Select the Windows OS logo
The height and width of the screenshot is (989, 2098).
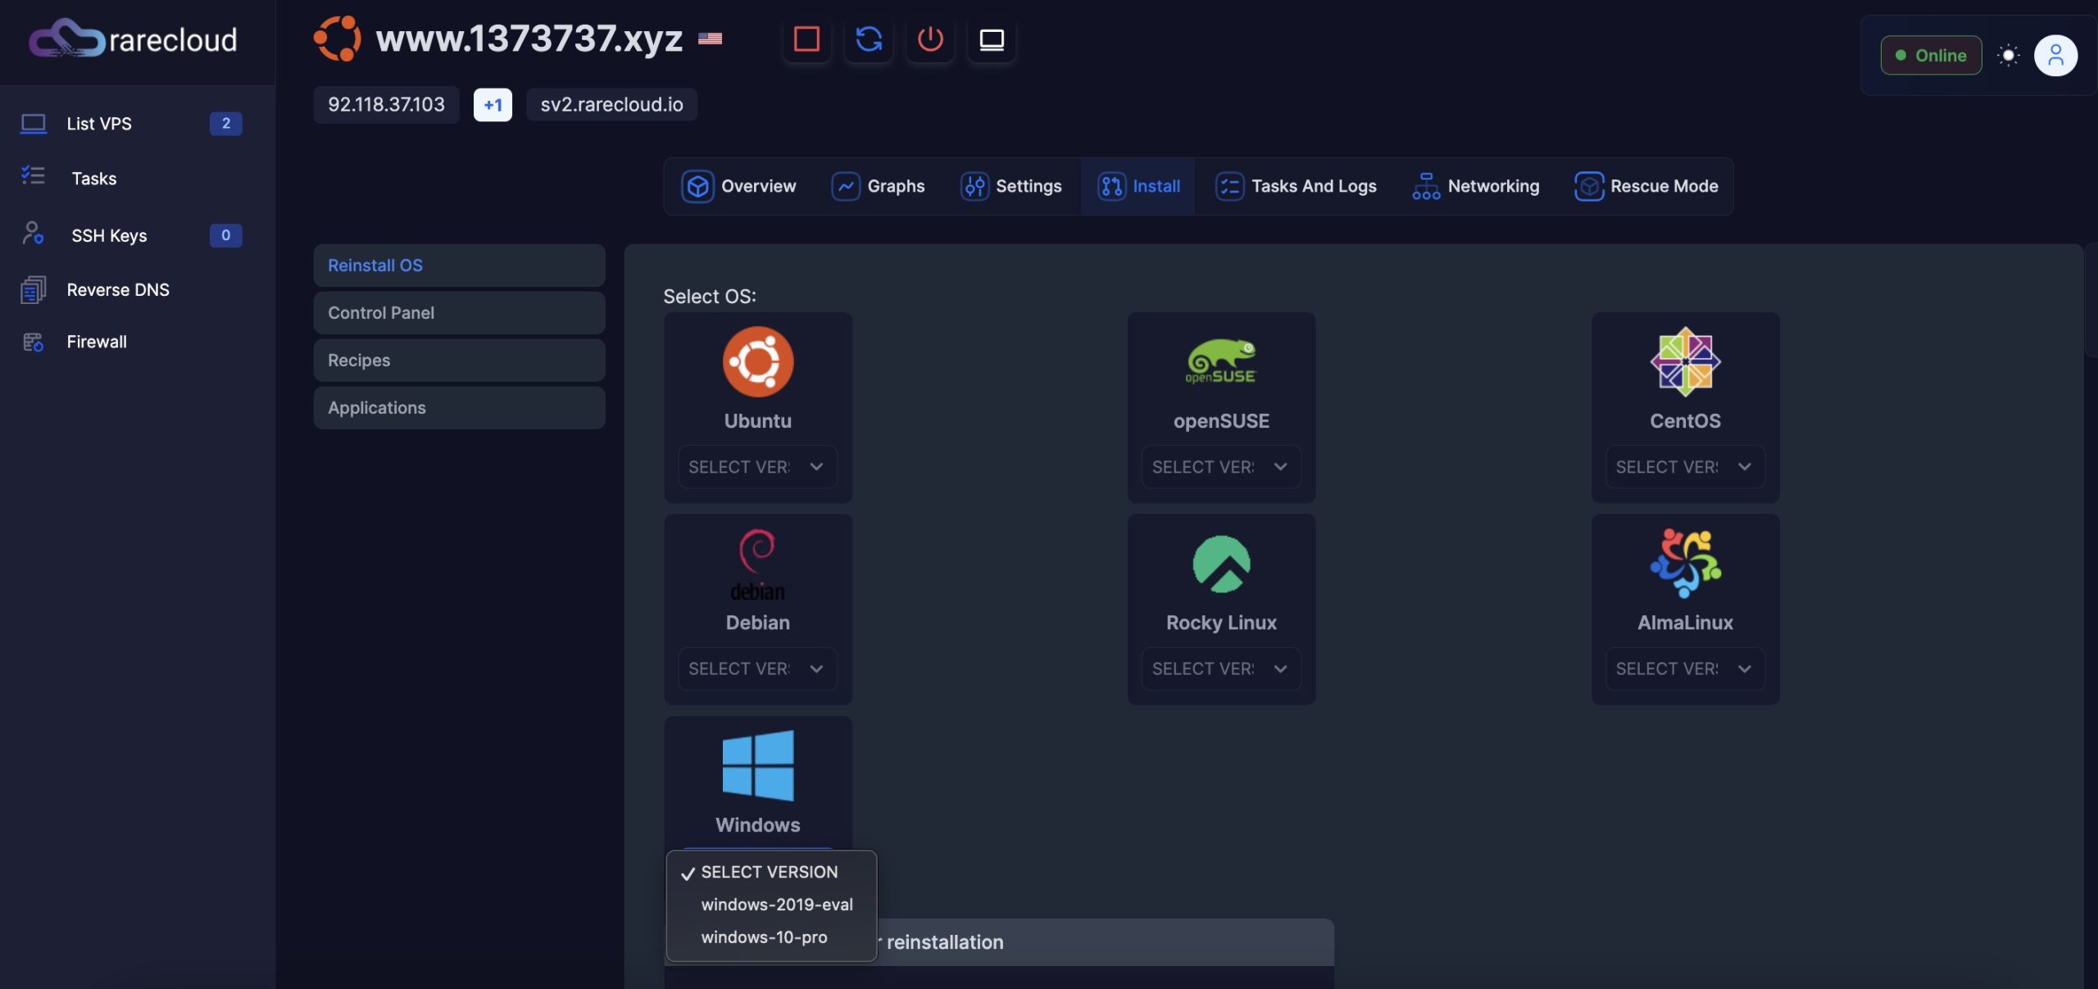click(757, 765)
